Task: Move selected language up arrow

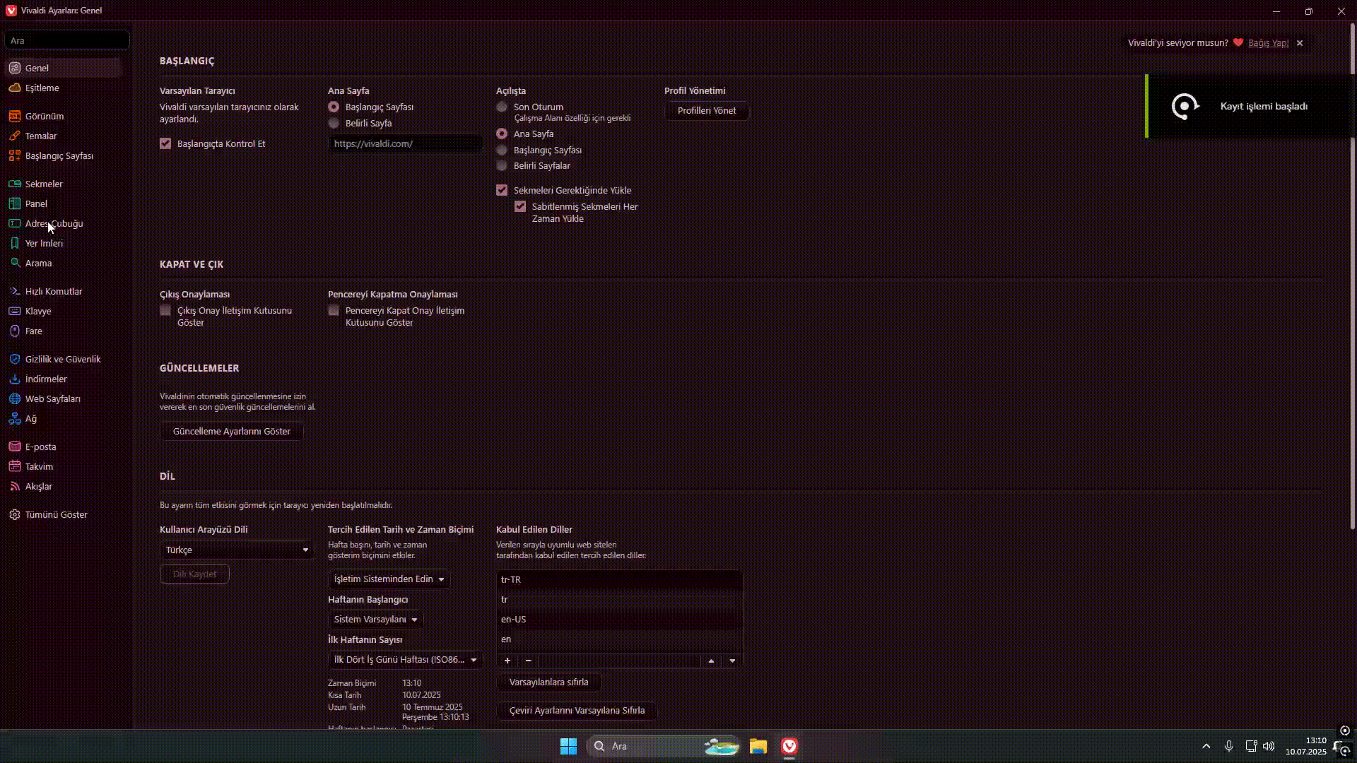Action: tap(711, 661)
